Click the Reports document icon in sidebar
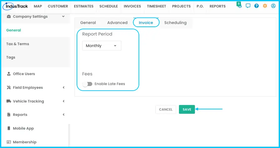 click(x=8, y=115)
